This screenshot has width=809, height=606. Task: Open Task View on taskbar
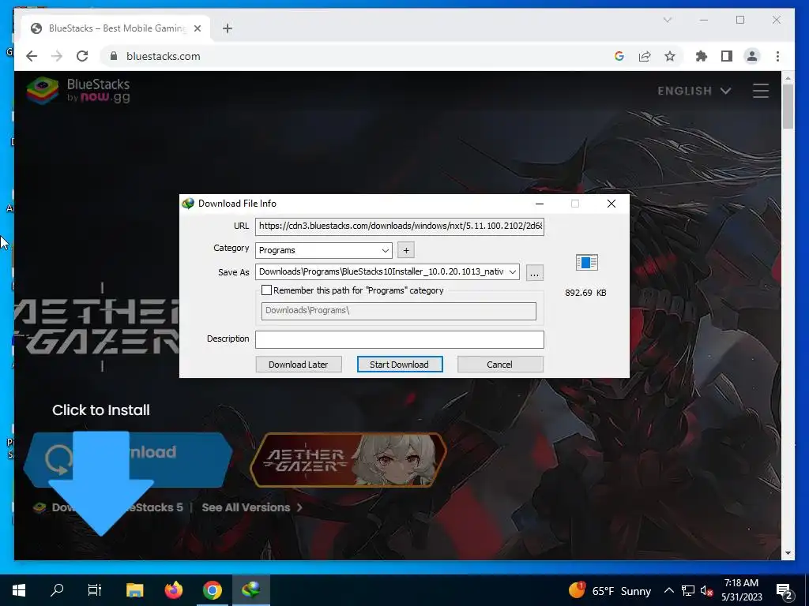coord(95,590)
